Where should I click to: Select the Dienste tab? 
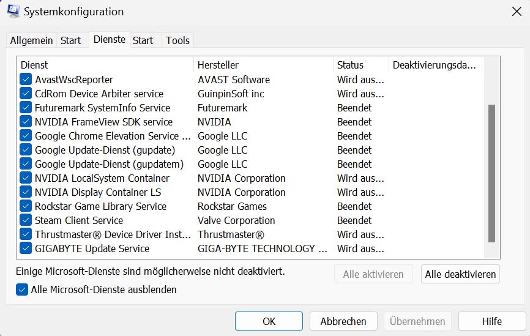click(x=110, y=40)
